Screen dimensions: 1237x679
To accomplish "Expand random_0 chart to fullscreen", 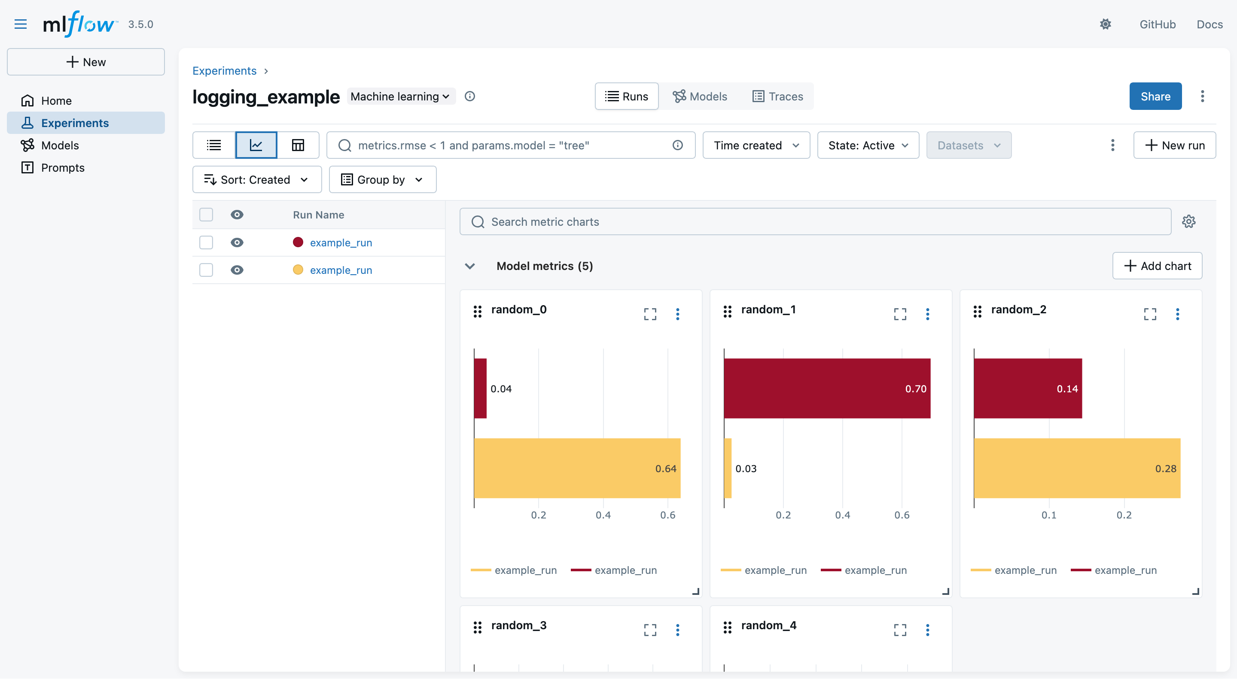I will click(x=650, y=314).
